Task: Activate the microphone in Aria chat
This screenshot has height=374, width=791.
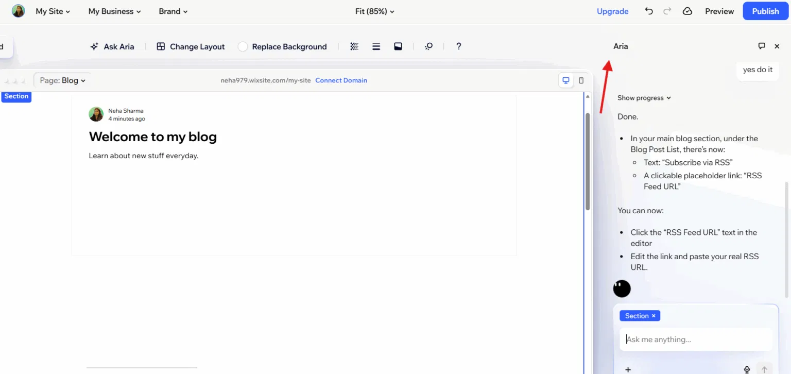Action: [x=747, y=369]
